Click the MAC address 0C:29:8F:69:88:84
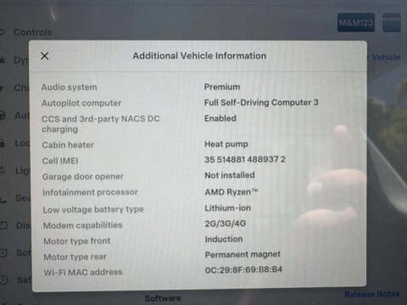This screenshot has width=407, height=305. [243, 269]
